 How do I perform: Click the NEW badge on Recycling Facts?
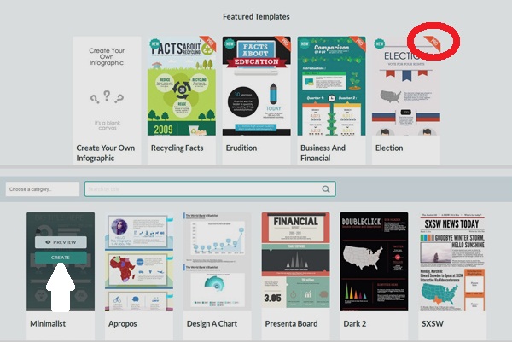[x=153, y=42]
